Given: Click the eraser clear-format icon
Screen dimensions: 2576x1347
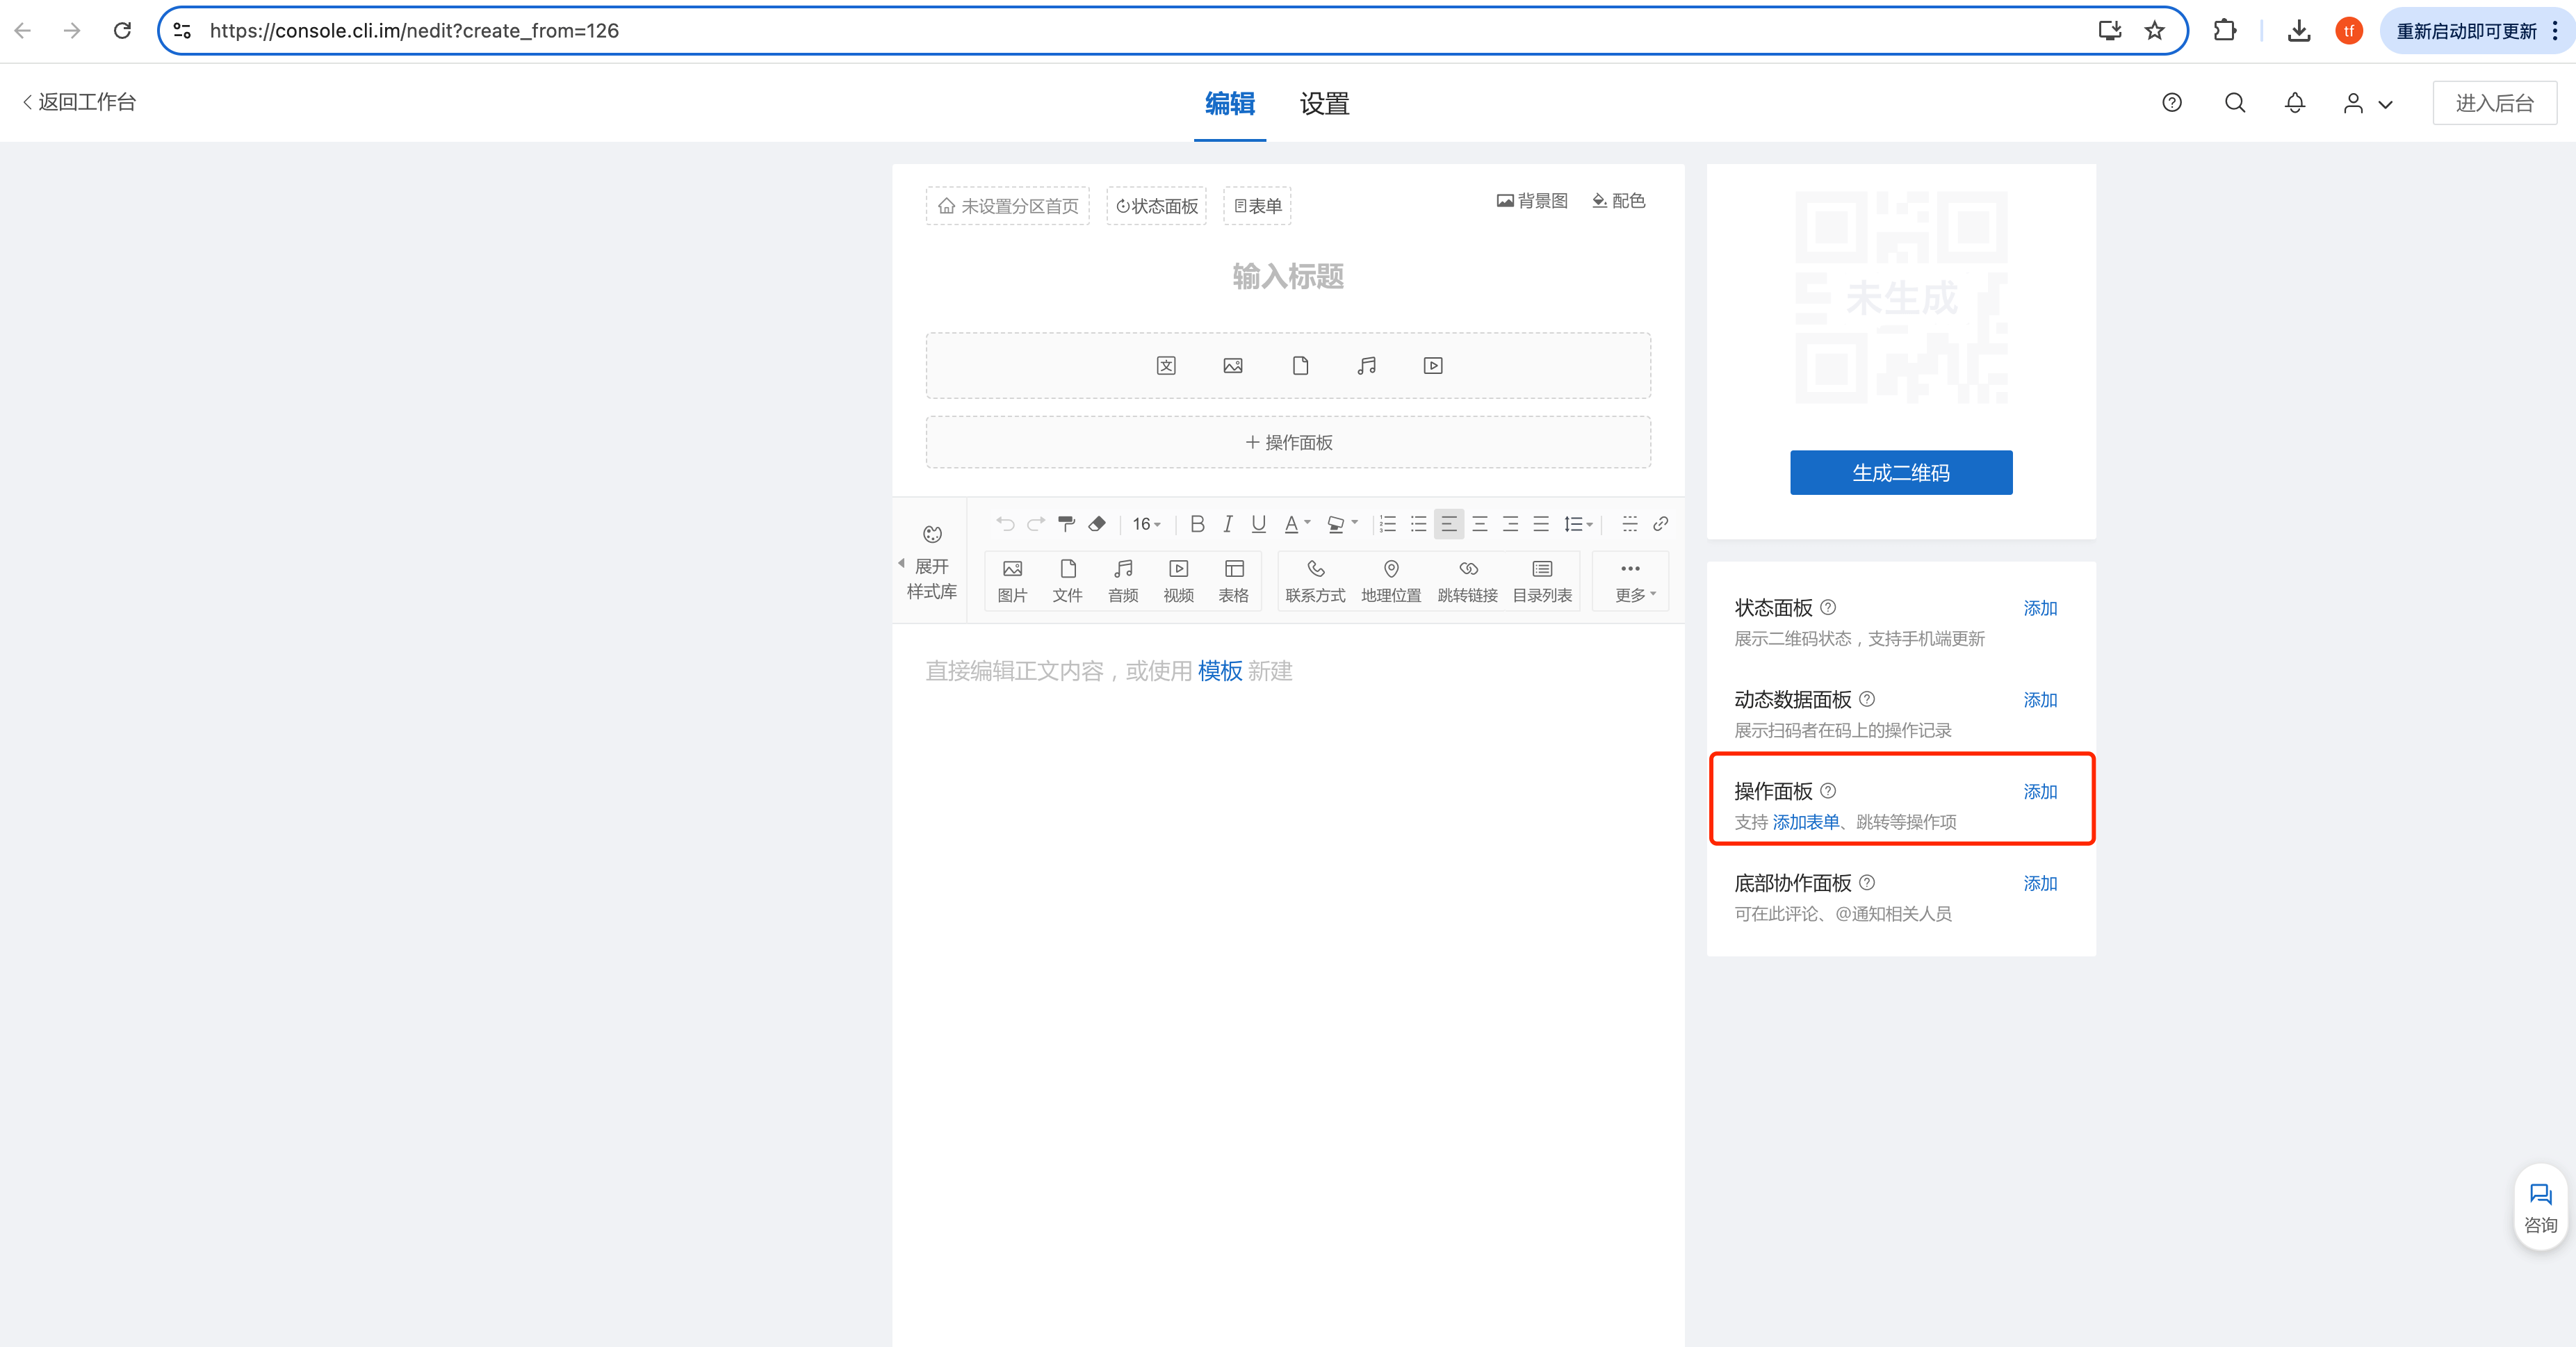Looking at the screenshot, I should click(1097, 523).
